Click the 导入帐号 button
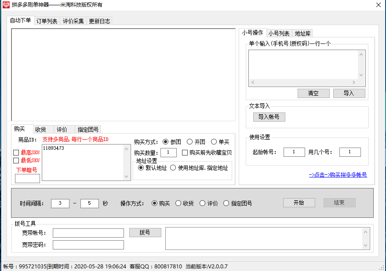The image size is (386, 271). pyautogui.click(x=269, y=117)
